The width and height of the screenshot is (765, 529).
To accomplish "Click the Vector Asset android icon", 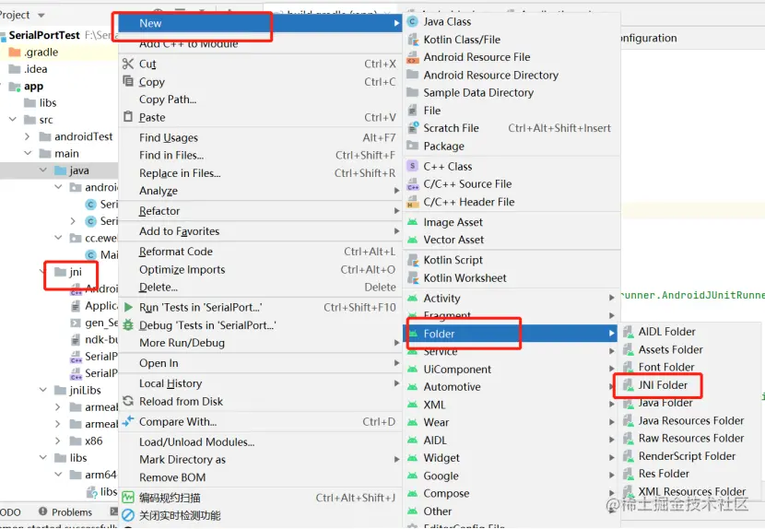I will click(413, 240).
